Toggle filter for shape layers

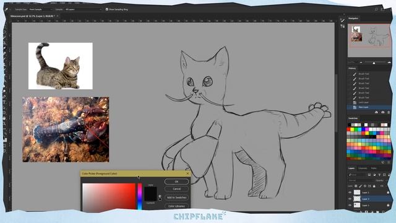384,175
